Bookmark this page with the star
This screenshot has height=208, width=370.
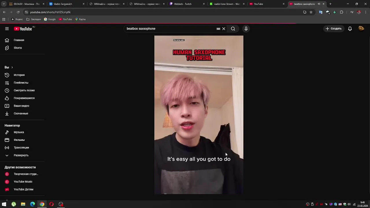coord(311,12)
